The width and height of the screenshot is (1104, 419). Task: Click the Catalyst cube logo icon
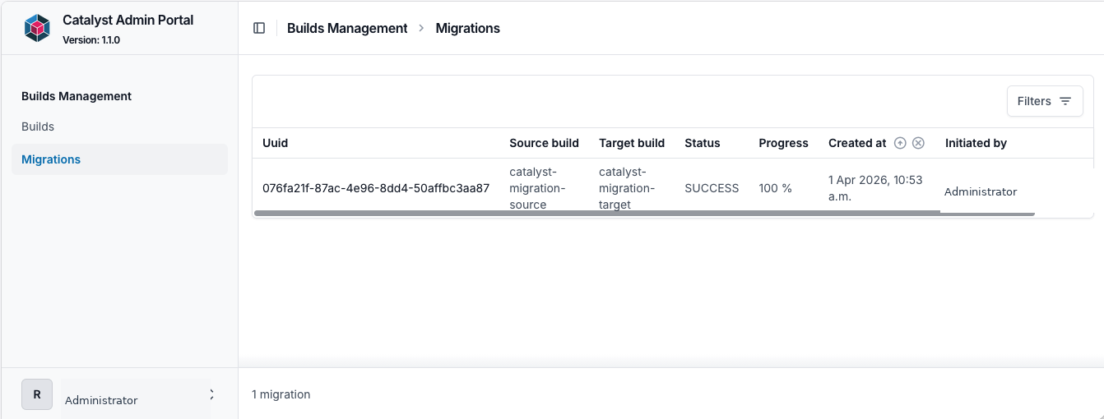click(37, 28)
